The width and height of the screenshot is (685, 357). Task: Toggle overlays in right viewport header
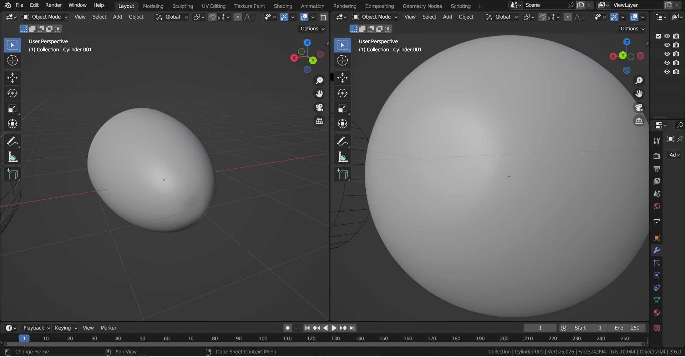634,17
